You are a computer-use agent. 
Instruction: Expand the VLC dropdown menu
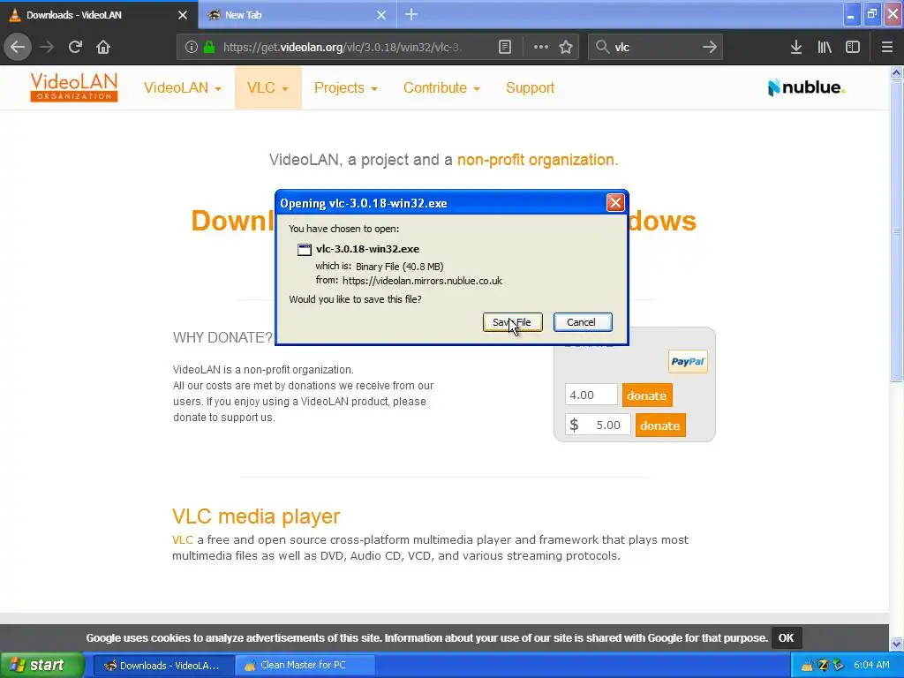(x=267, y=87)
